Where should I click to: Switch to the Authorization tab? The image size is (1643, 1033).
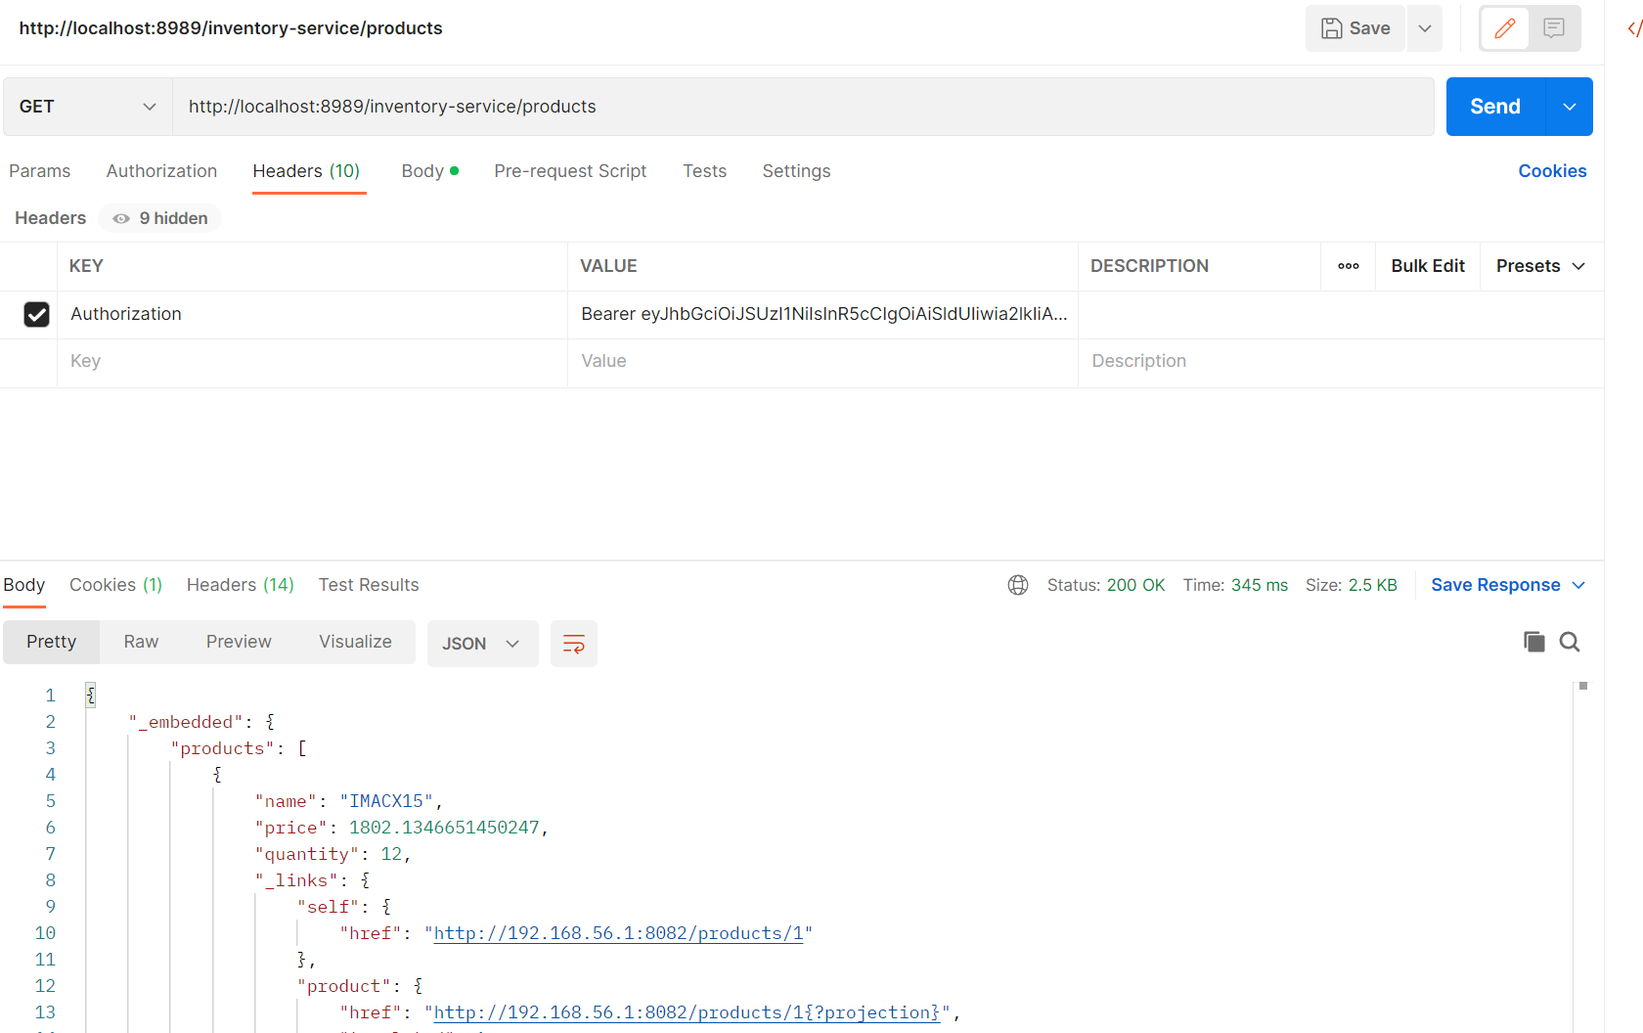point(161,171)
